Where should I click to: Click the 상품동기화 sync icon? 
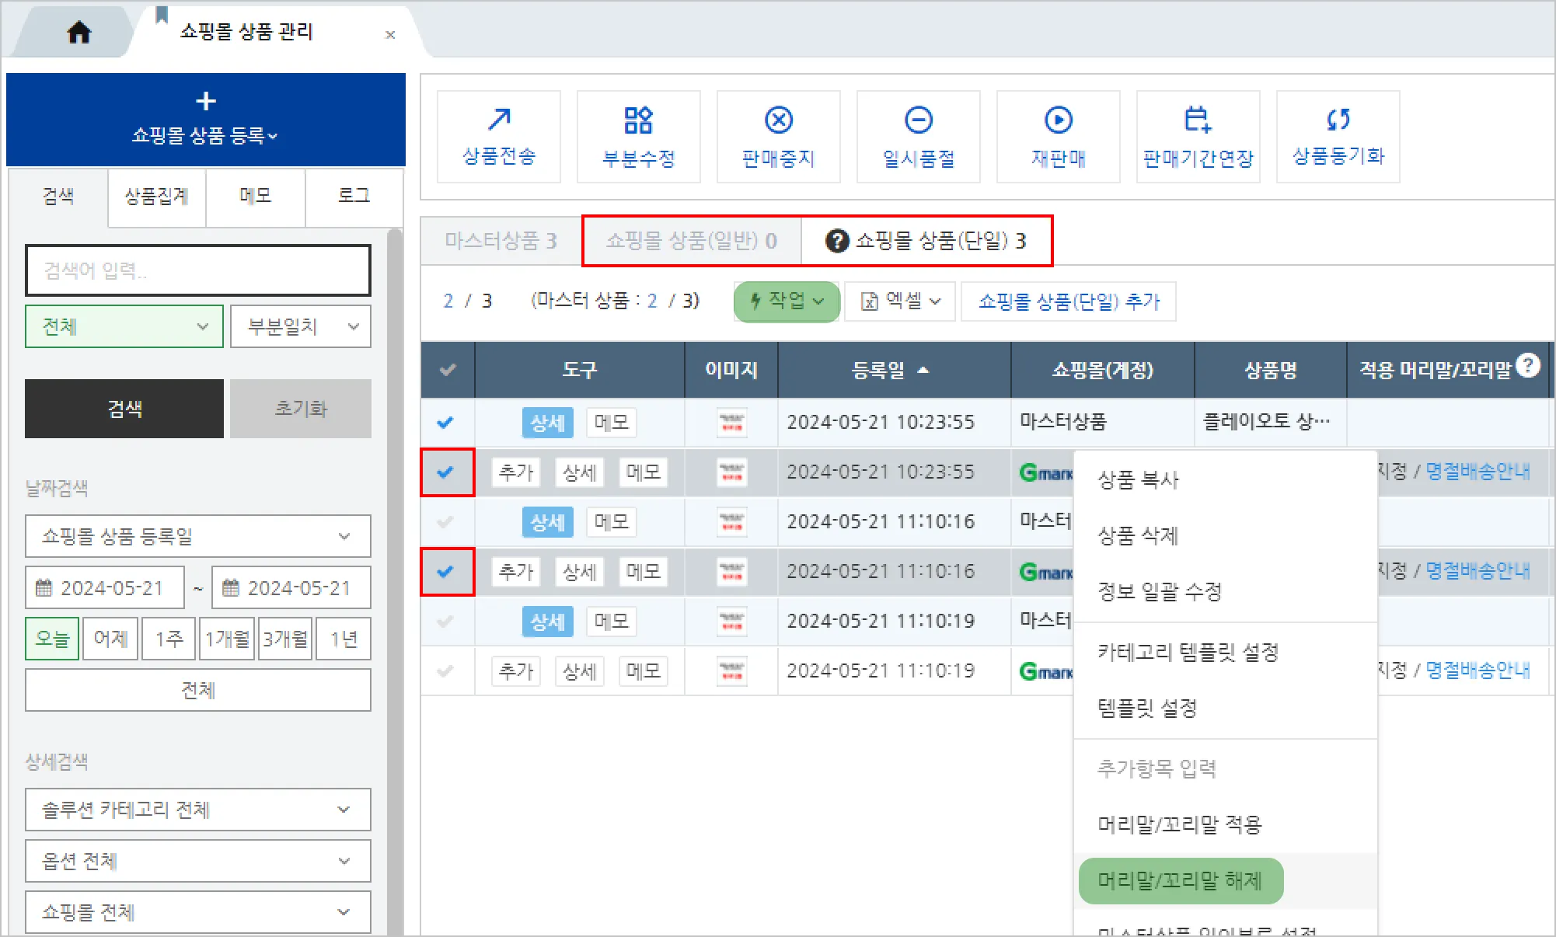coord(1338,120)
